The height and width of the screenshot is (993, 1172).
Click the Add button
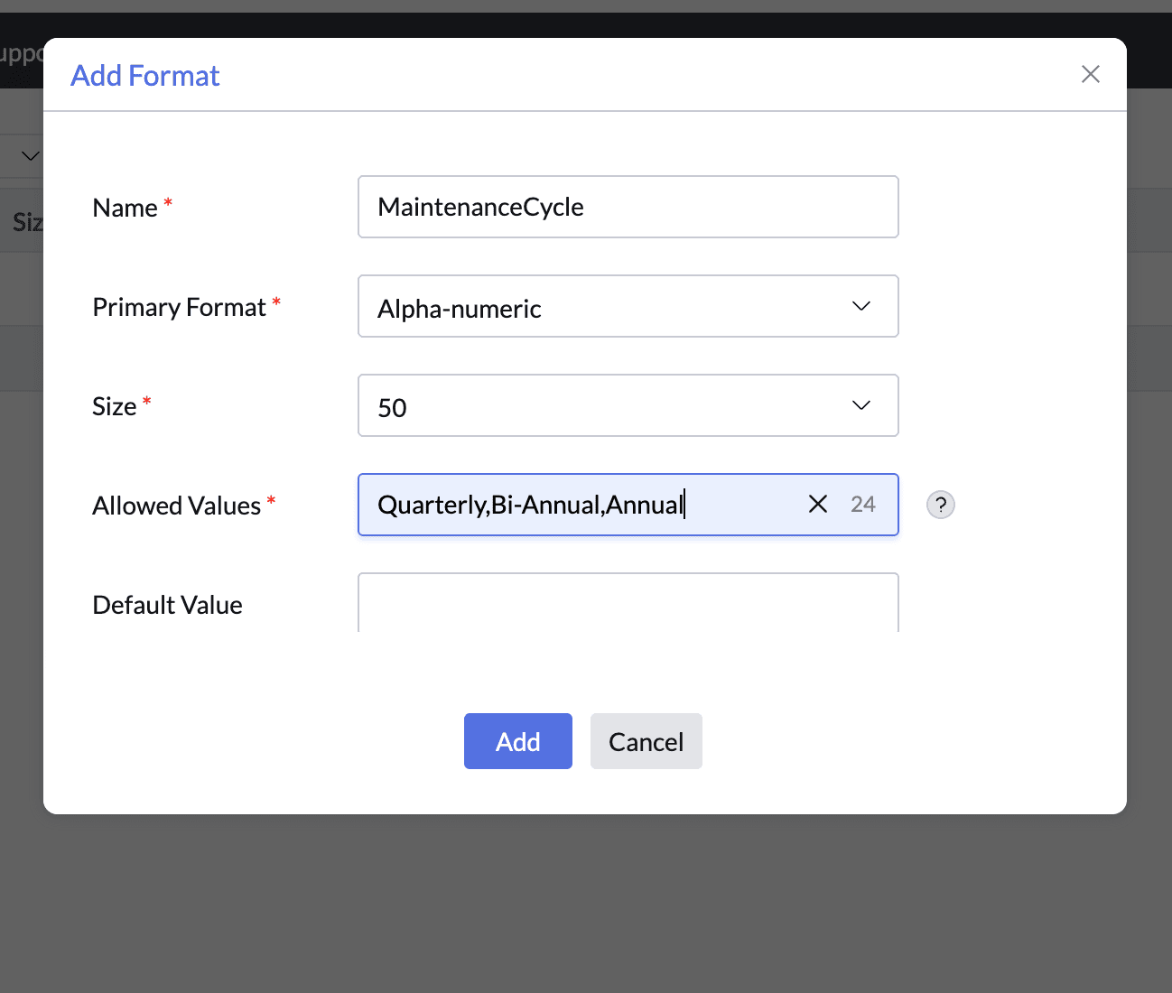coord(517,741)
